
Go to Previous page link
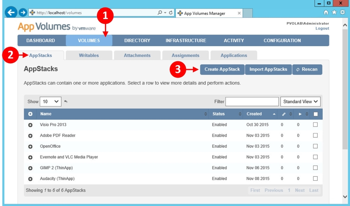(274, 190)
